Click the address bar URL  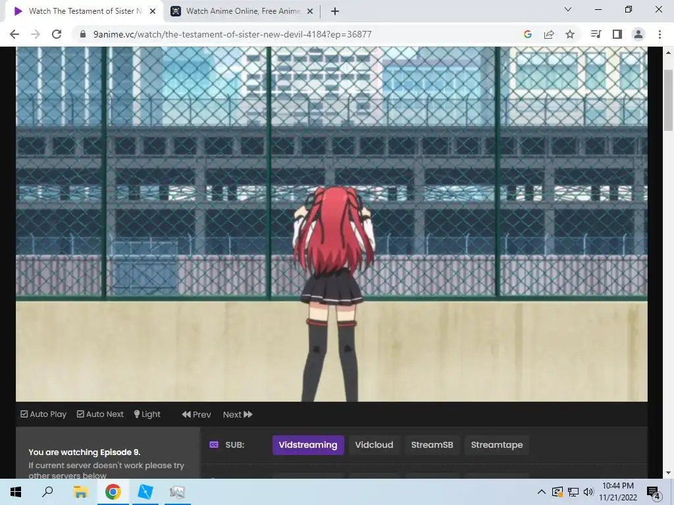point(232,34)
